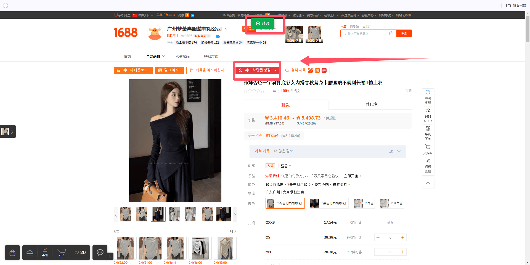Open the 联系方式 navigation tab

point(211,56)
